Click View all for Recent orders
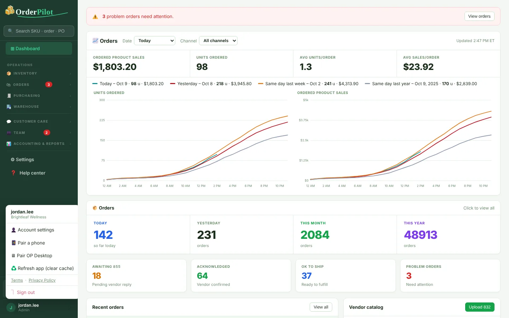509x318 pixels. pyautogui.click(x=321, y=307)
